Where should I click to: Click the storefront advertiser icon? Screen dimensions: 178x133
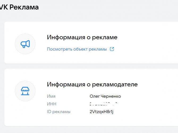click(25, 91)
